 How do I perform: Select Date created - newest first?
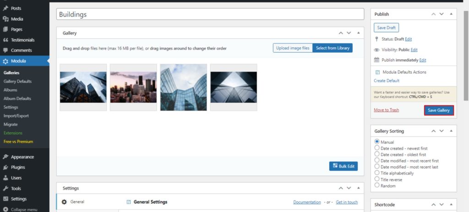(377, 148)
